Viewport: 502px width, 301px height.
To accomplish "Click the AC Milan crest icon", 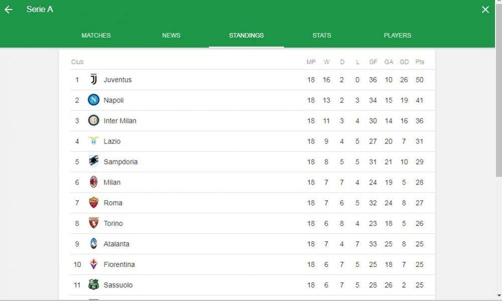I will pyautogui.click(x=93, y=182).
